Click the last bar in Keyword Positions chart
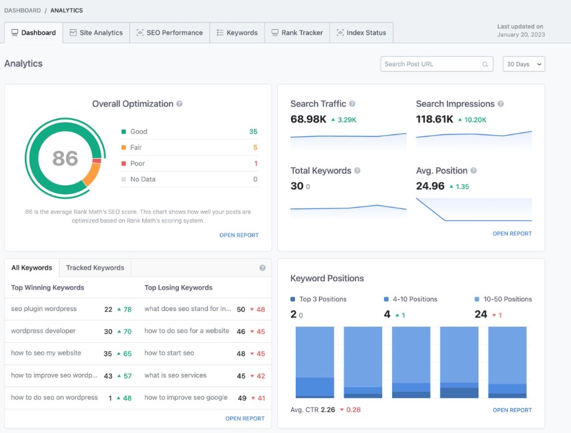Screen dimensions: 571x433 click(507, 362)
